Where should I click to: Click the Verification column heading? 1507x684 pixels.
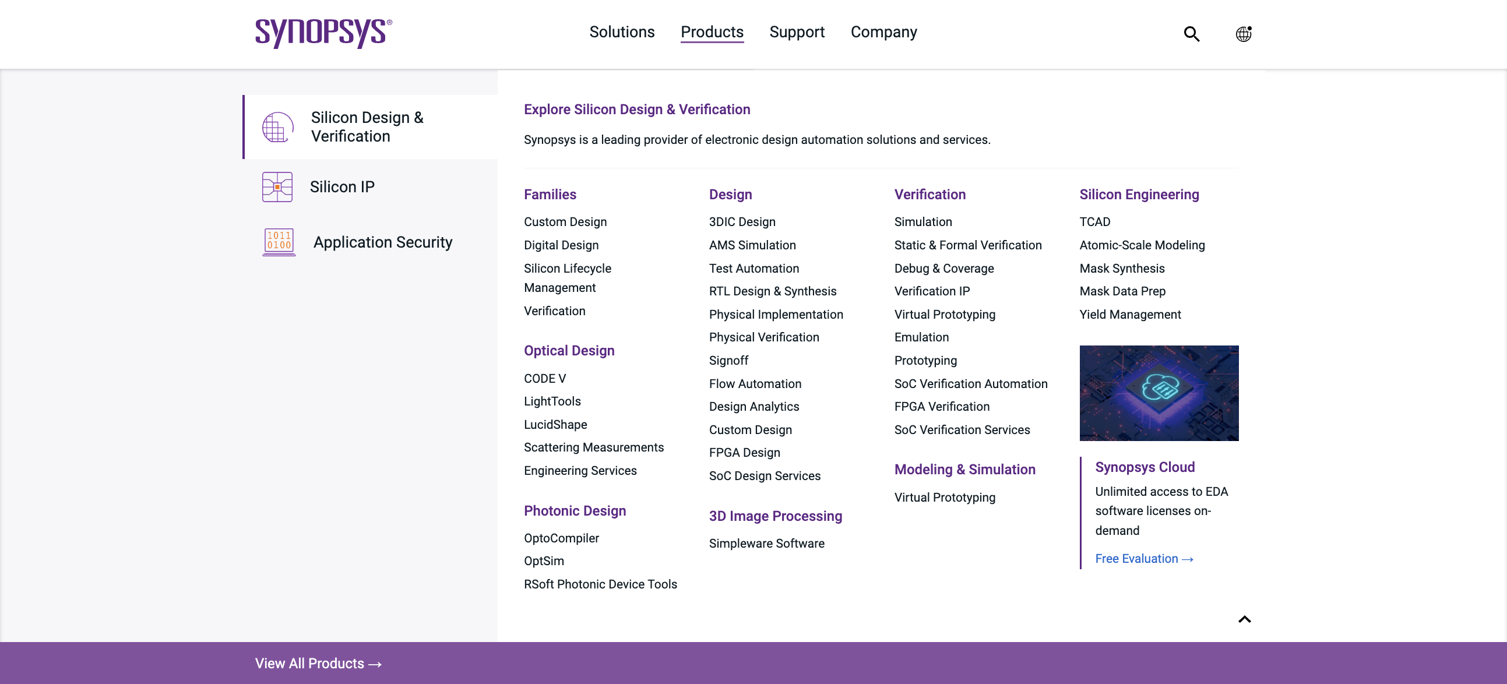929,194
